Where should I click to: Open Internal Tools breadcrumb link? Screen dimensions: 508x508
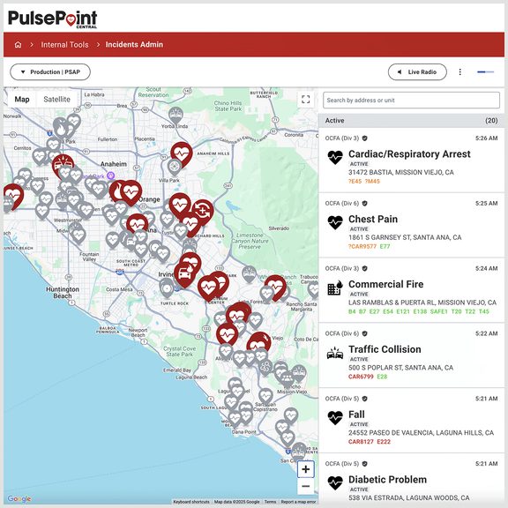[x=64, y=45]
